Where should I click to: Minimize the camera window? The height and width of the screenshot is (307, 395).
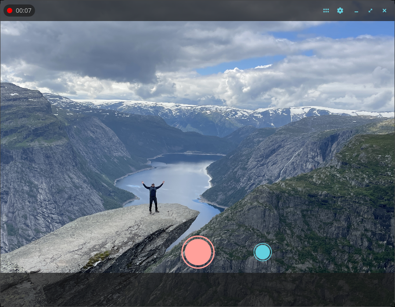point(356,11)
